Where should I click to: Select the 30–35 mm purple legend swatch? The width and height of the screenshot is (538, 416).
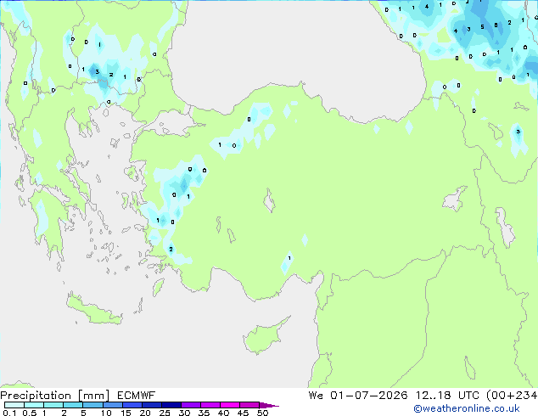(191, 405)
